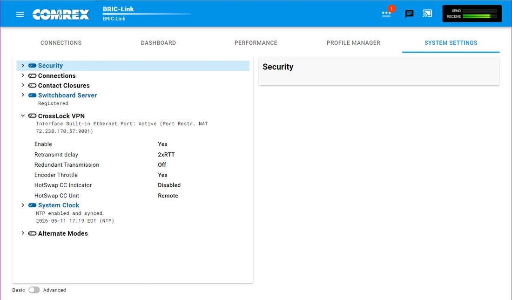Open the hamburger navigation menu
This screenshot has width=512, height=300.
pyautogui.click(x=20, y=14)
